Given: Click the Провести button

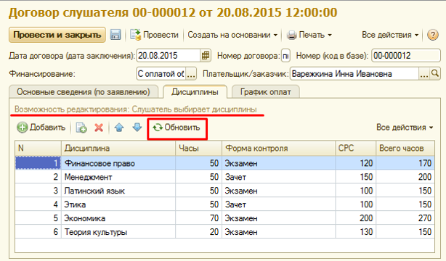Looking at the screenshot, I should [x=155, y=35].
